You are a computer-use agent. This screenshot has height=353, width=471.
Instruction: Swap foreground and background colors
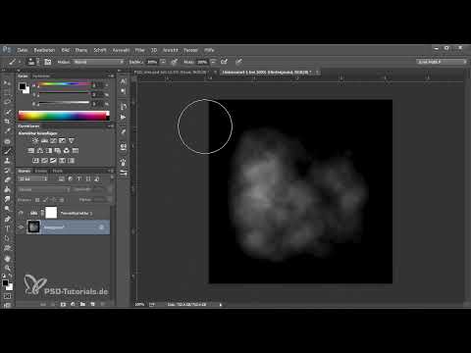(11, 277)
